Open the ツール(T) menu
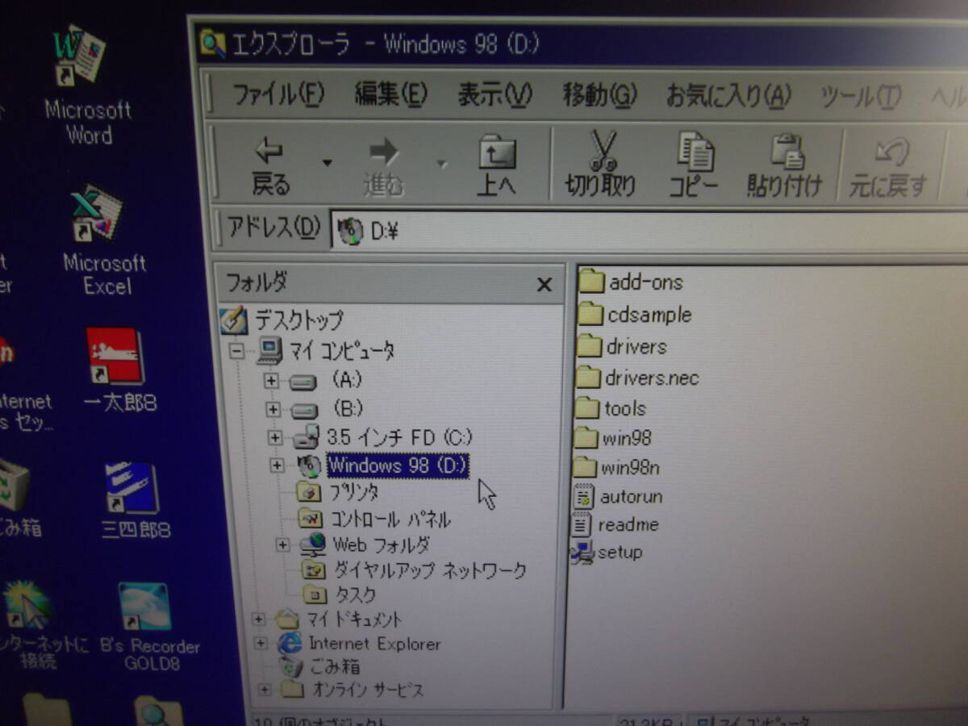Viewport: 968px width, 726px height. 861,98
